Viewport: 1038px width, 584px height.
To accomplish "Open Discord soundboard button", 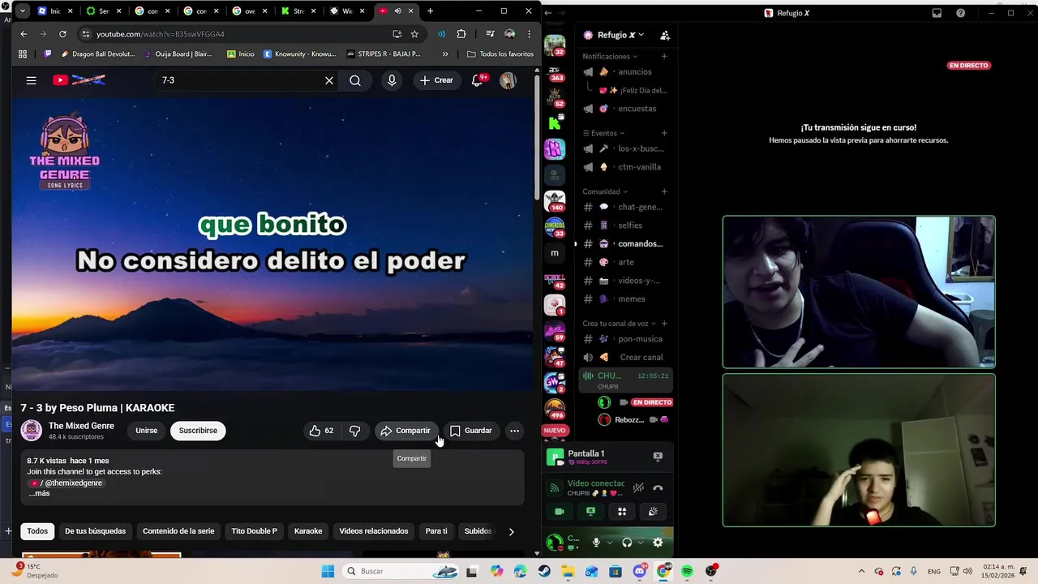I will click(x=653, y=511).
